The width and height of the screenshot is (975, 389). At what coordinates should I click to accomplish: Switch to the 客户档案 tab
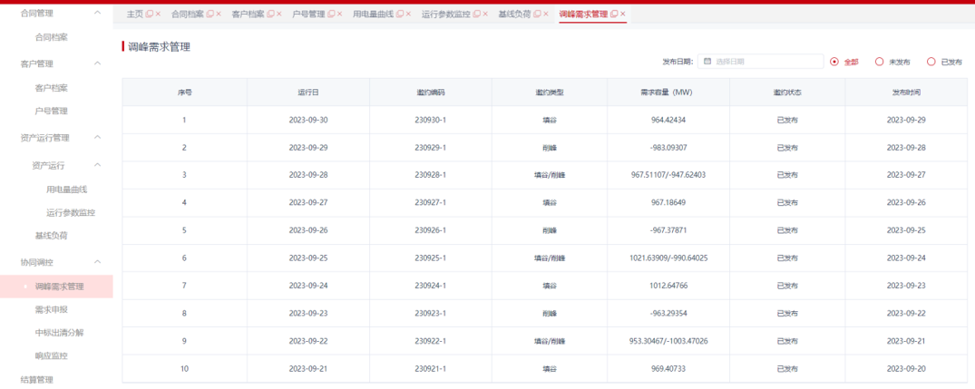click(249, 14)
